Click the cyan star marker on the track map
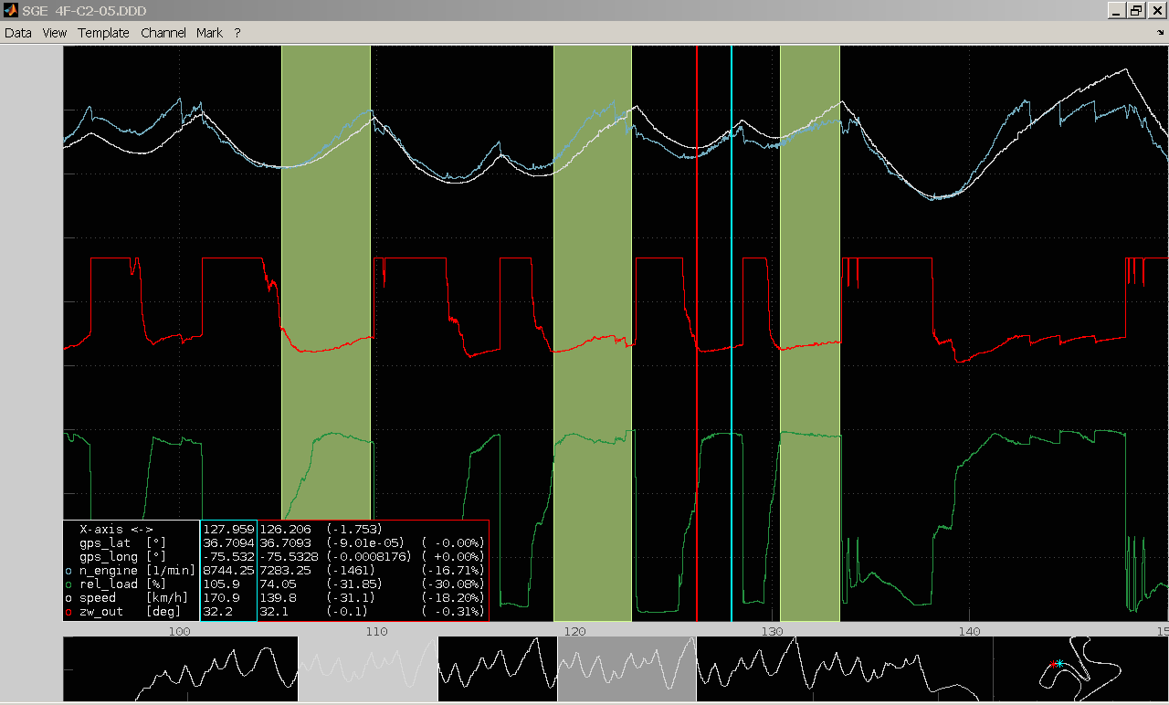 [1059, 663]
